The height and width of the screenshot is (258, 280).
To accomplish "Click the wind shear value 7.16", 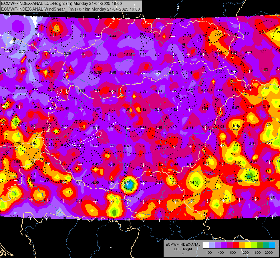I will point(159,183).
